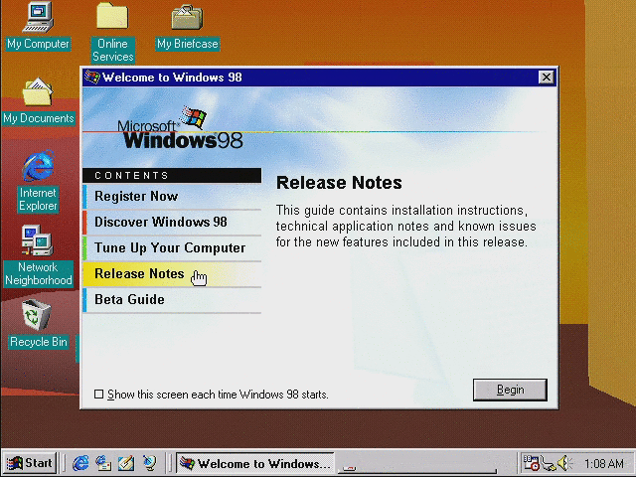Viewport: 636px width, 477px height.
Task: Click the volume speaker tray icon
Action: (564, 463)
